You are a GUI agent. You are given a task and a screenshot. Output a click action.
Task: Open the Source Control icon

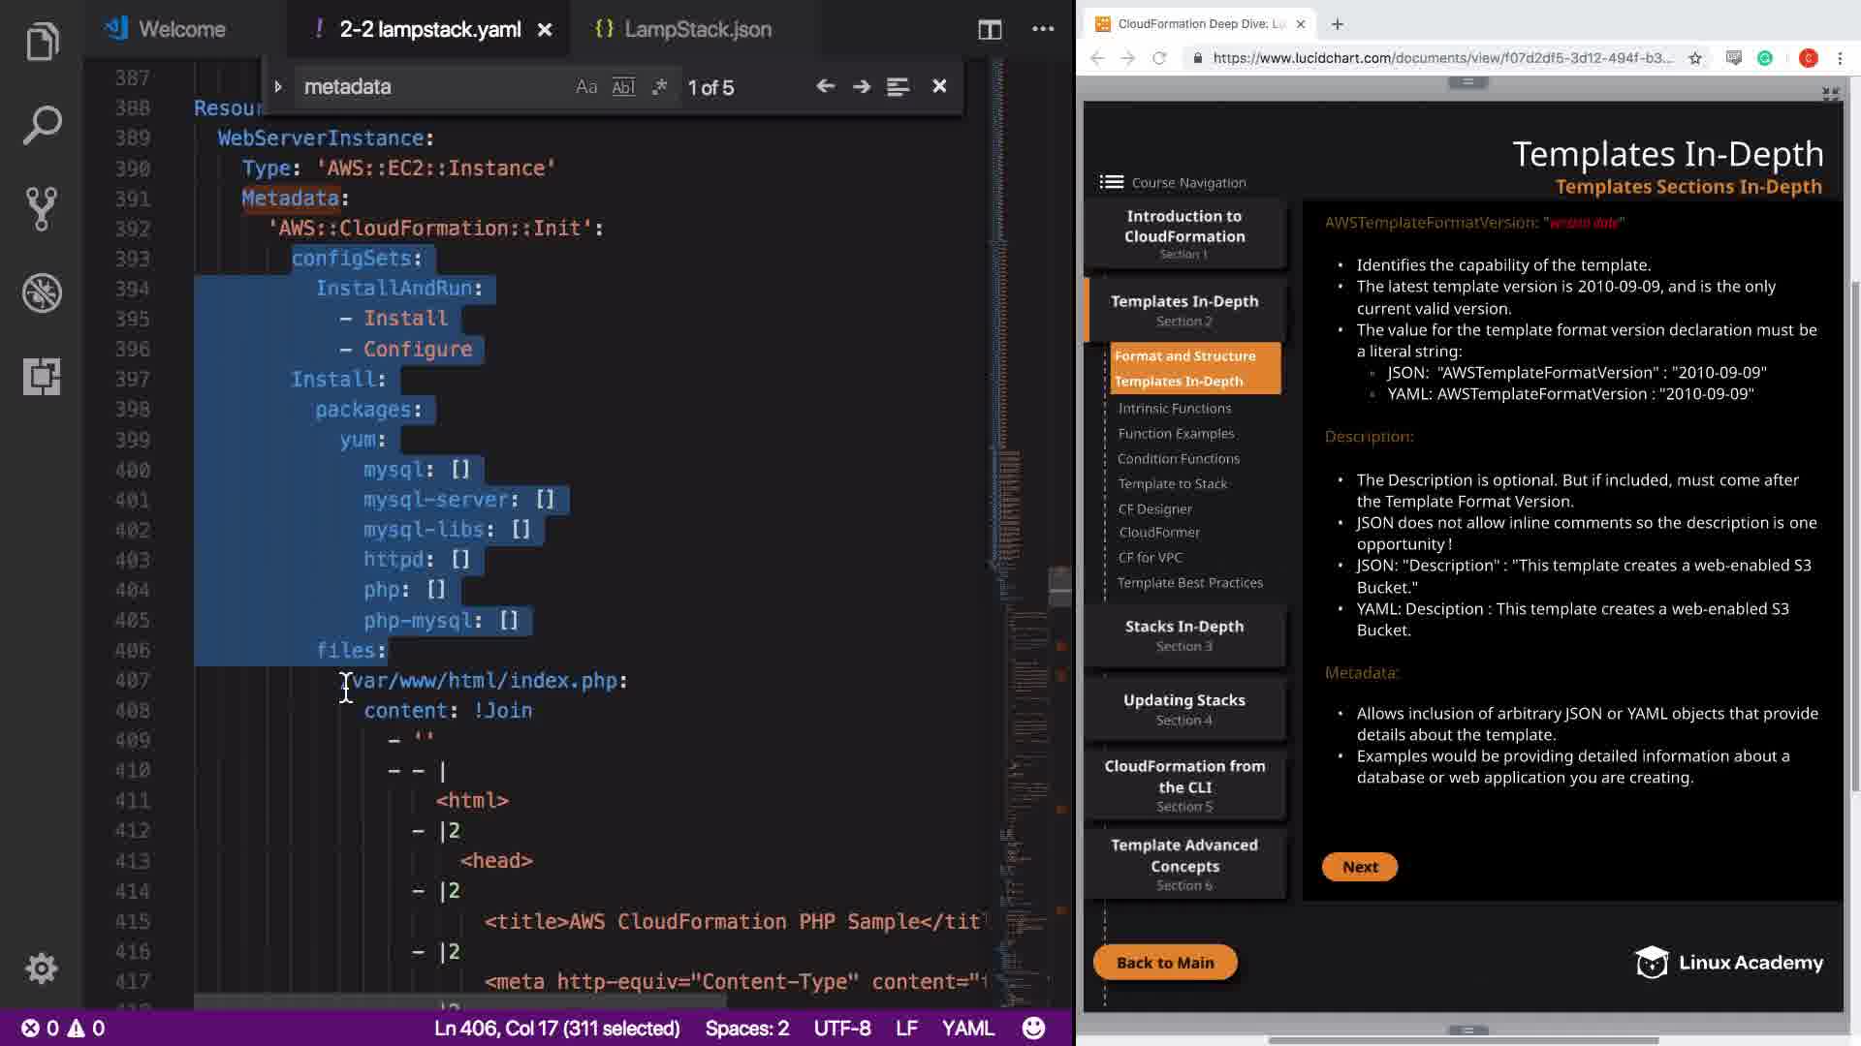(42, 208)
